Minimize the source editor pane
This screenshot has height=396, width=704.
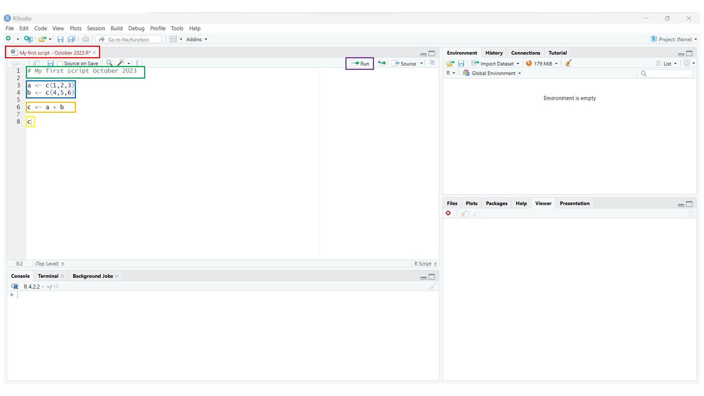pyautogui.click(x=424, y=54)
